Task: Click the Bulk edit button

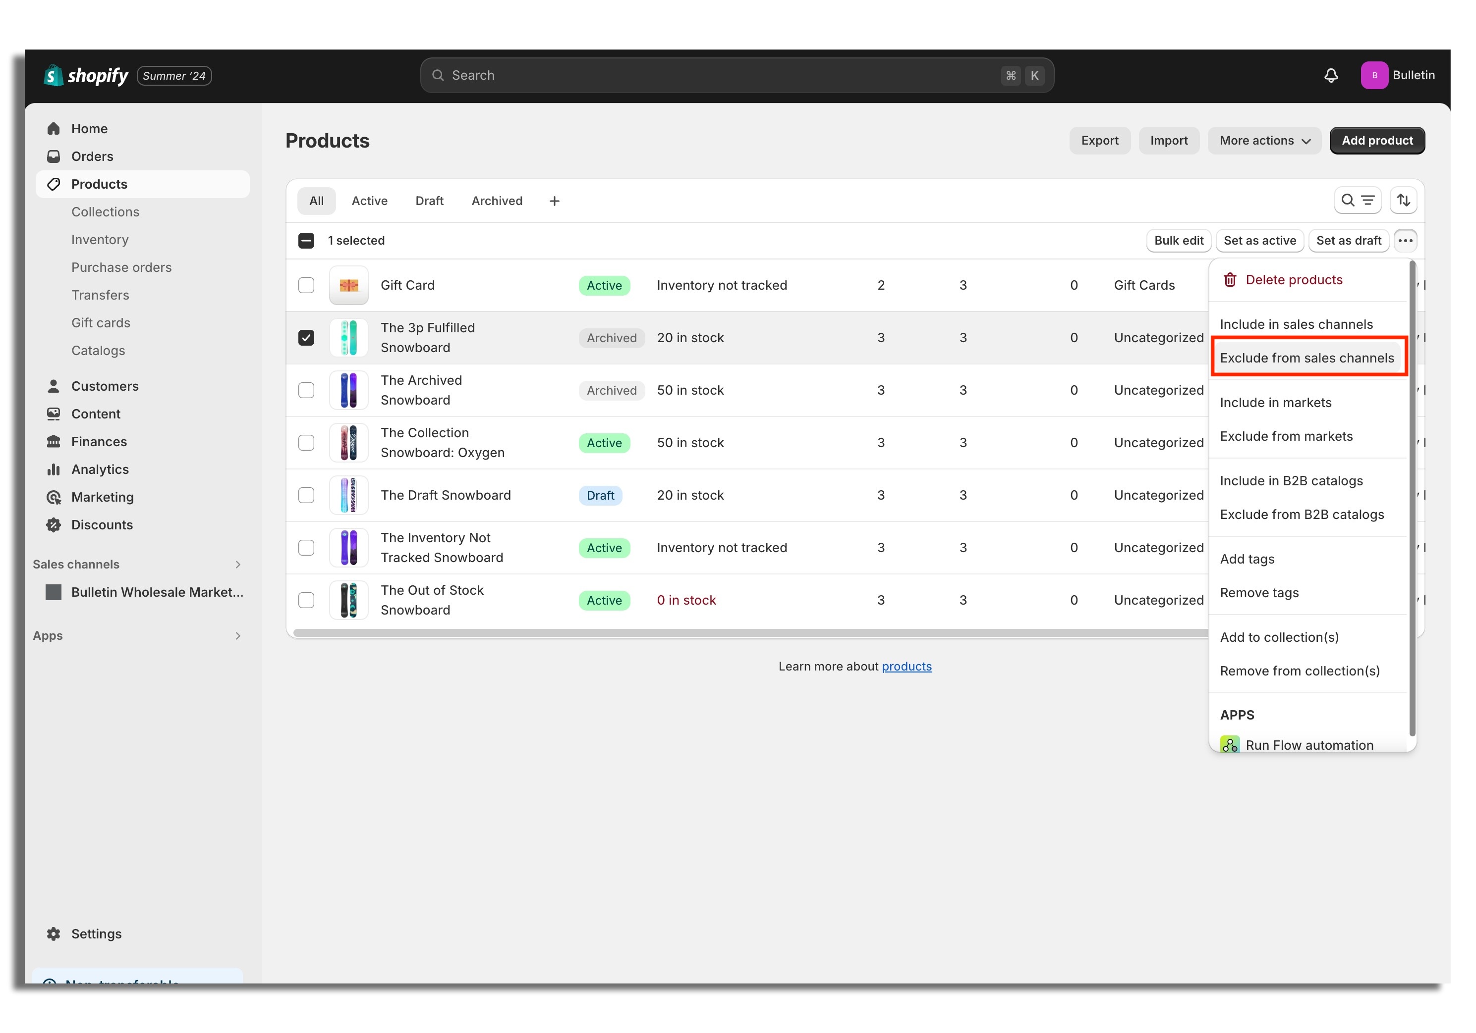Action: coord(1178,240)
